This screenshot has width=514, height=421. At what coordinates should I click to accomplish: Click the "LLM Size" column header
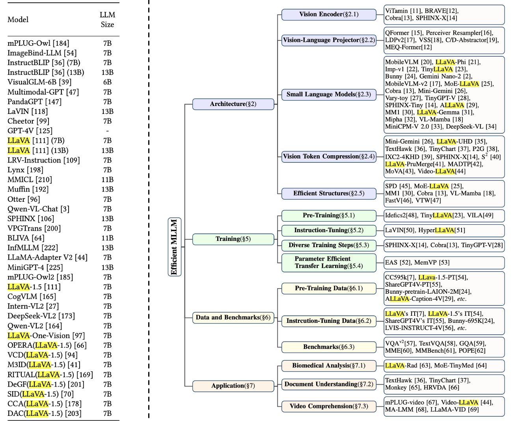pos(107,19)
